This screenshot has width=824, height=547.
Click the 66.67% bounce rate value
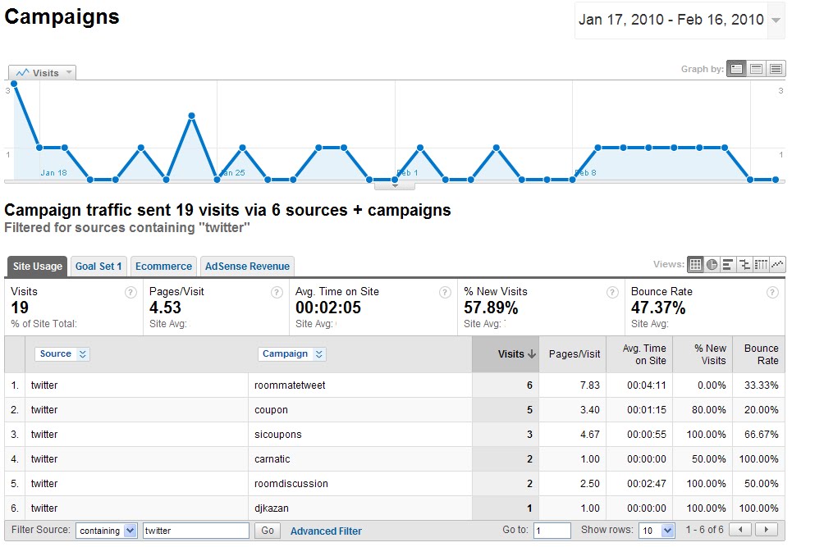[761, 435]
